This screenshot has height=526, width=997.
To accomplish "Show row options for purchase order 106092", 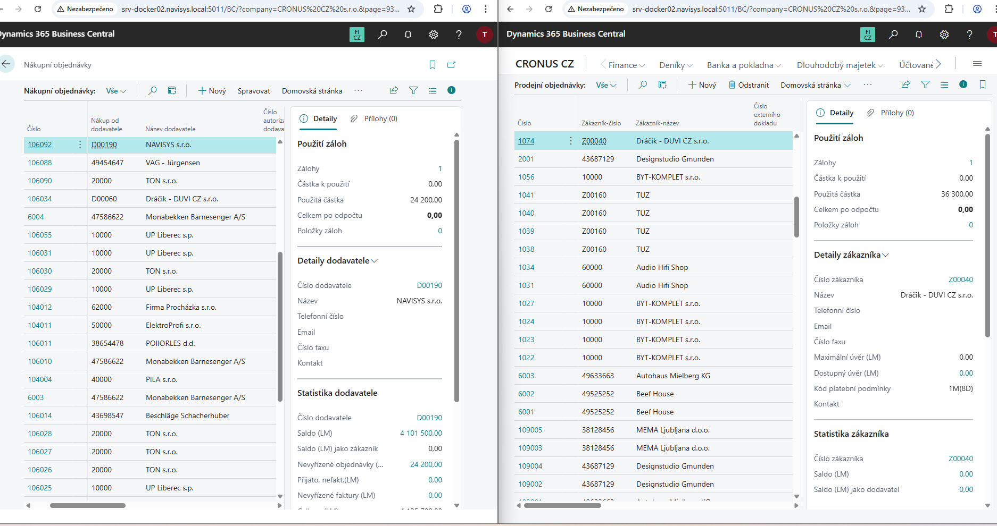I will click(80, 145).
